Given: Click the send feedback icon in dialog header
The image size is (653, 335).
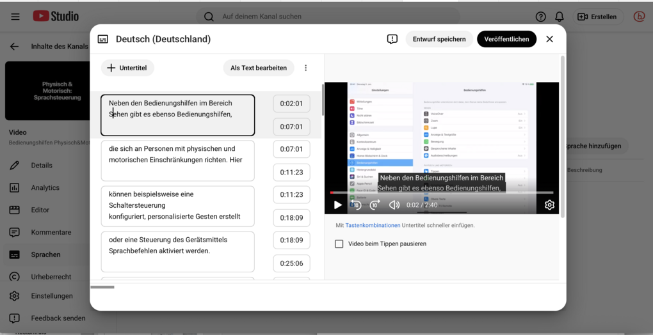Looking at the screenshot, I should 392,39.
